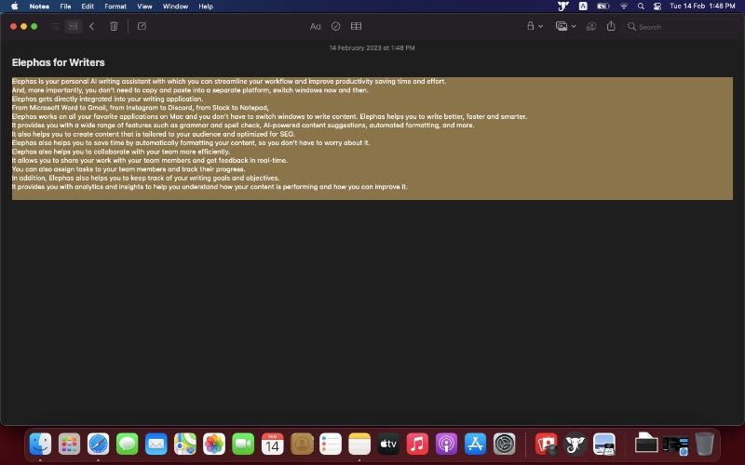This screenshot has height=465, width=745.
Task: Click line 'It provides you with analytics'
Action: (x=210, y=187)
